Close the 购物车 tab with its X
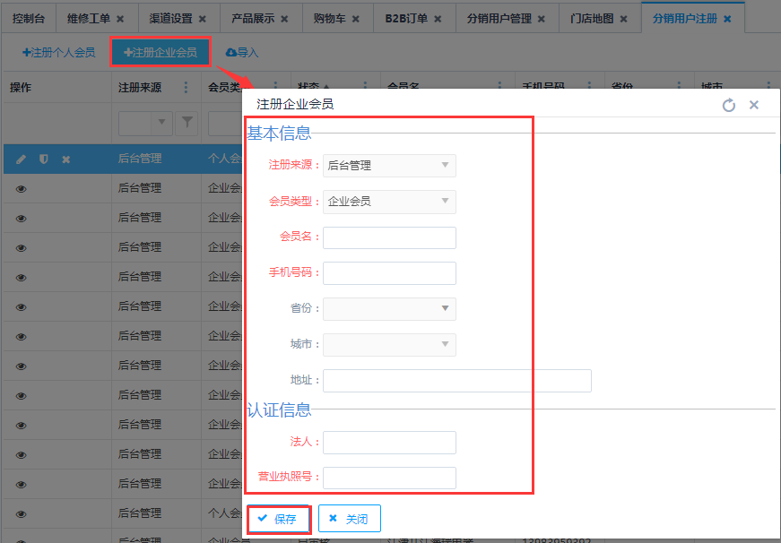This screenshot has width=781, height=543. [355, 19]
